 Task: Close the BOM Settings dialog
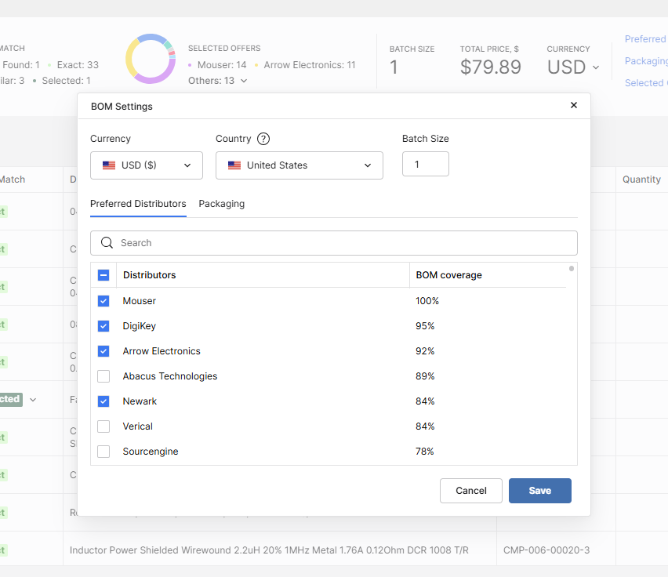click(x=573, y=105)
